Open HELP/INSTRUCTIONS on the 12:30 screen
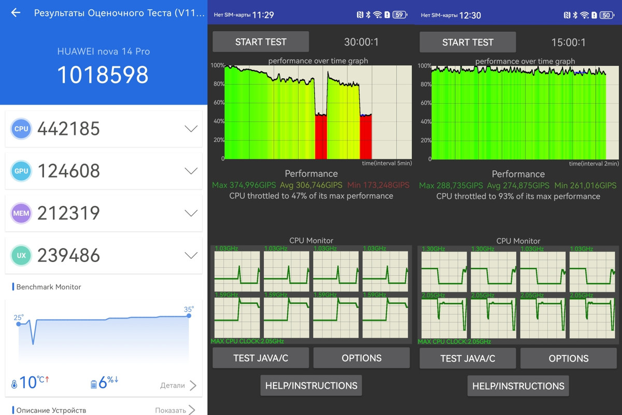Viewport: 622px width, 415px height. (518, 386)
